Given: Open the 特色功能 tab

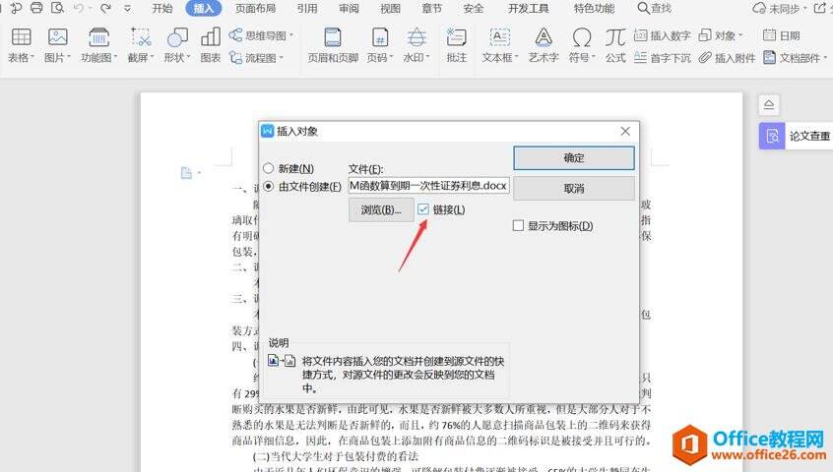Looking at the screenshot, I should click(x=594, y=9).
